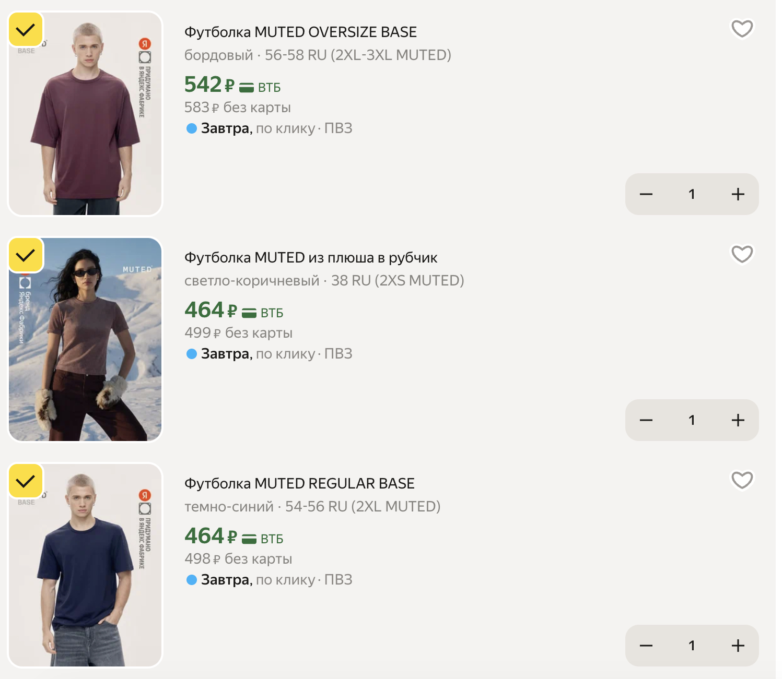782x679 pixels.
Task: Click the burgundy t-shirt product photo
Action: (x=86, y=125)
